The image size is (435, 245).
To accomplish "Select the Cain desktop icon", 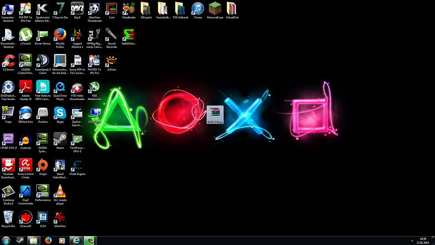I will click(111, 11).
